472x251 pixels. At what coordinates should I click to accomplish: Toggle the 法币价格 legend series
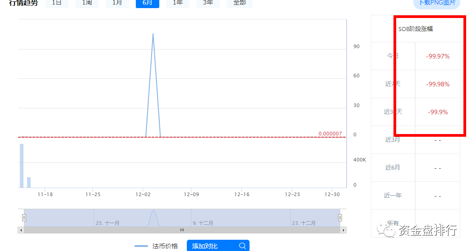pos(156,246)
